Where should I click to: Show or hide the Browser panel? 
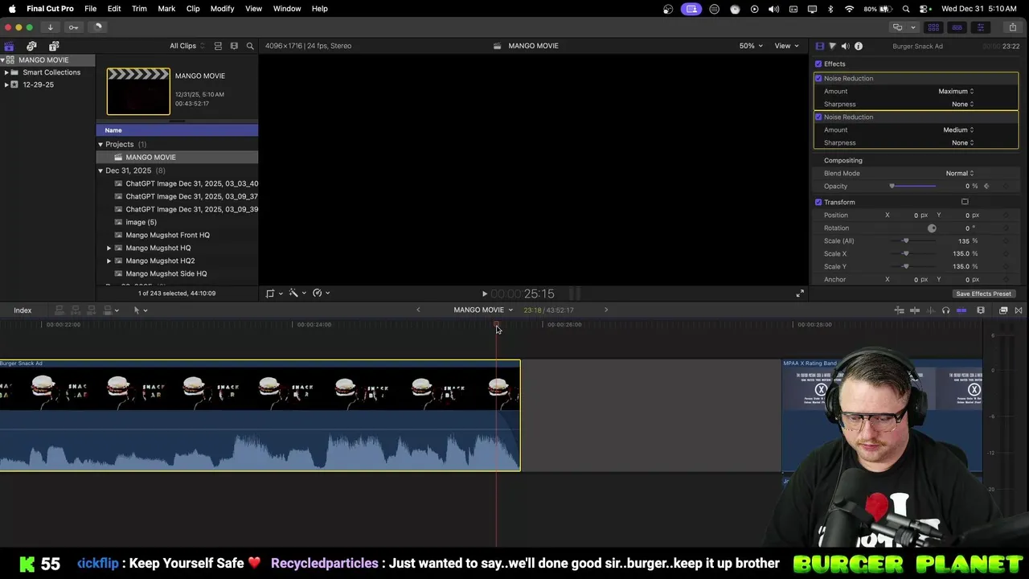[933, 27]
